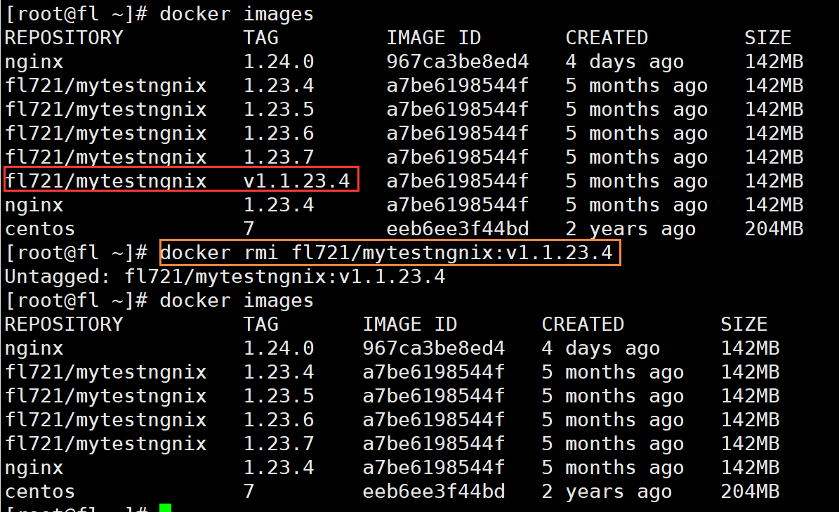Click the 1.24.0 tag in the listing after rmi
Viewport: 839px width, 512px height.
click(279, 348)
